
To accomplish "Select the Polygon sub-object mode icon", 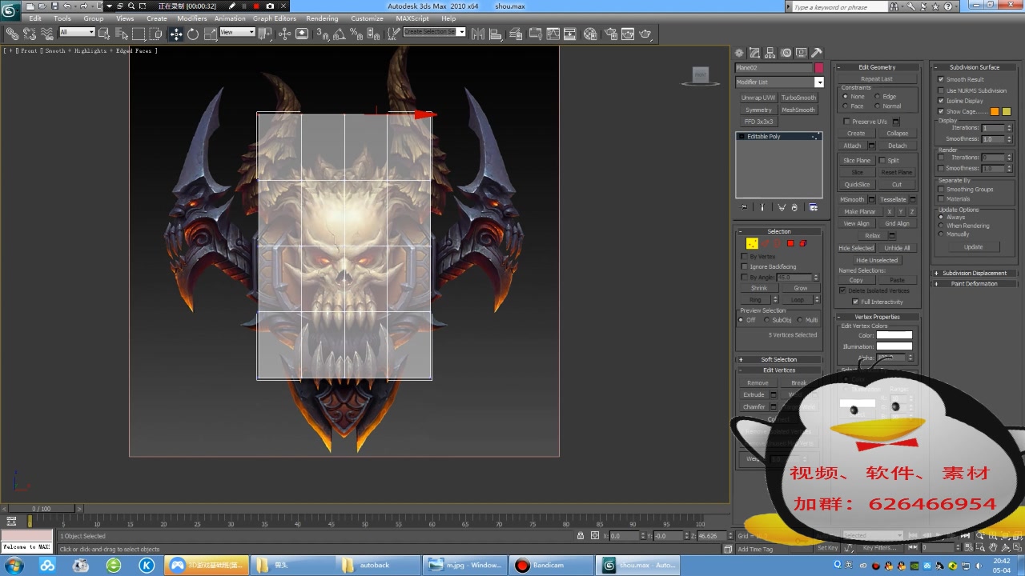I will [x=790, y=242].
